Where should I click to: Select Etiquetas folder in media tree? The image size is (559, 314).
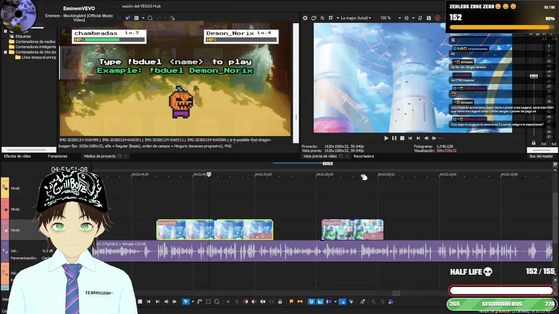coord(23,37)
